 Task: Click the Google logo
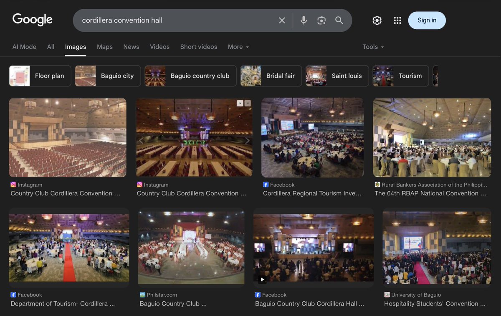pyautogui.click(x=33, y=20)
